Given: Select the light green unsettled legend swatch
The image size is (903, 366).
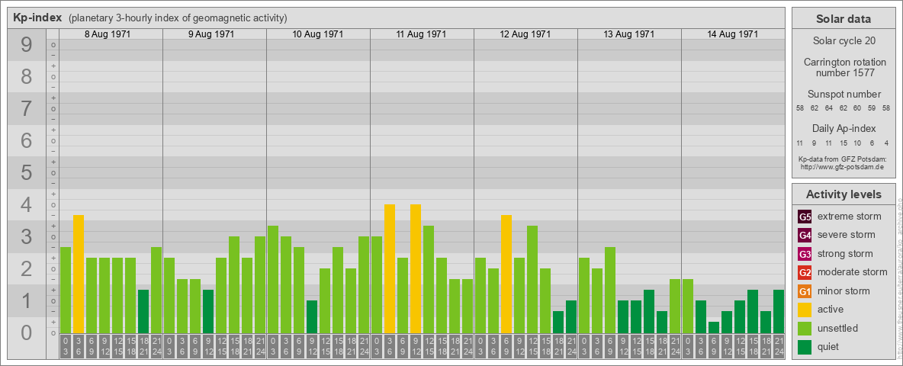Looking at the screenshot, I should [805, 328].
